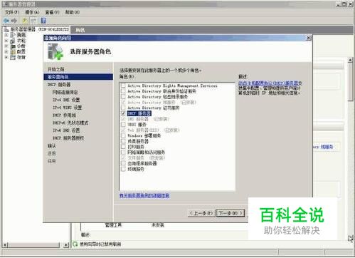
Task: Click the Back arrow toolbar icon
Action: tap(6, 21)
